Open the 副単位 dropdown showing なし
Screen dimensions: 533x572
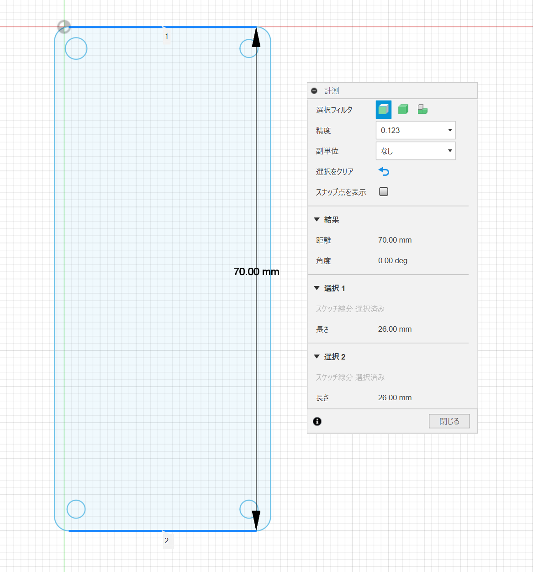[415, 151]
